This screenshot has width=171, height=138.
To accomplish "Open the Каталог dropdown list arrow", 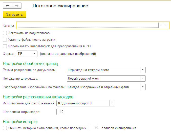I will point(161,25).
